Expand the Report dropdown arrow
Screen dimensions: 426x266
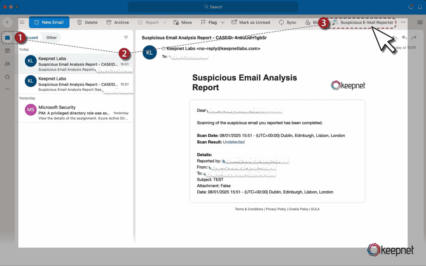click(165, 22)
